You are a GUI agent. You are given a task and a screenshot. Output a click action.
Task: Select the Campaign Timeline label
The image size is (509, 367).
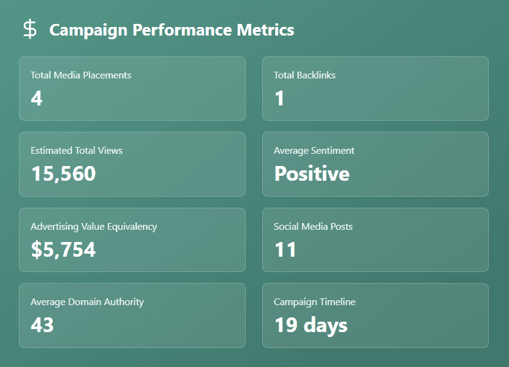click(315, 302)
